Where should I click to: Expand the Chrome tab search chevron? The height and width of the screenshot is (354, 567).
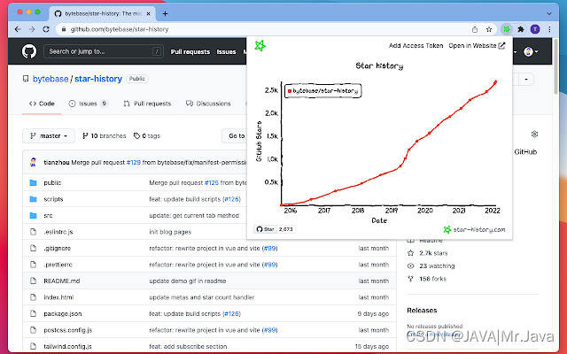click(549, 14)
